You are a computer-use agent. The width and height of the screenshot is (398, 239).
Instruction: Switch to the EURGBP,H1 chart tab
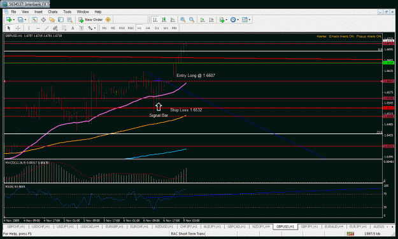pyautogui.click(x=115, y=226)
